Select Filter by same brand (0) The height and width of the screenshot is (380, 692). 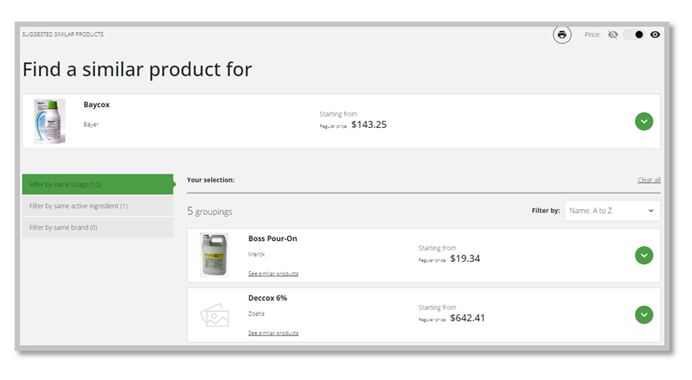coord(98,227)
